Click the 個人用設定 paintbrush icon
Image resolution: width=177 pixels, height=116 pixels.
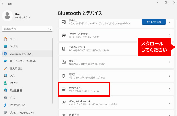[x=5, y=68]
